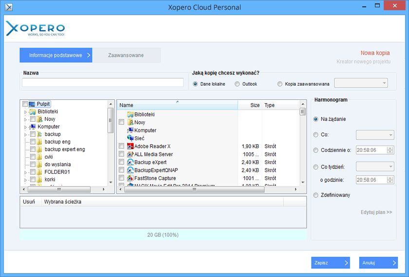Click the Biblioteki folder icon in tree
The image size is (409, 277).
(x=33, y=111)
